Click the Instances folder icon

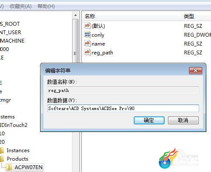pos(2,150)
